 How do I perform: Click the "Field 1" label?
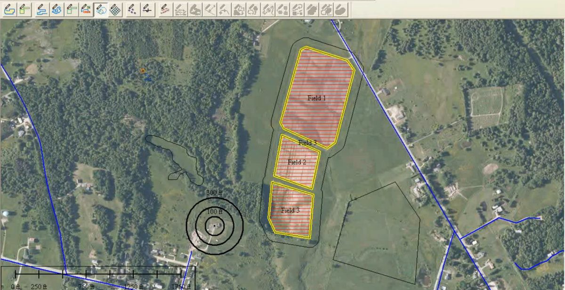(x=317, y=99)
